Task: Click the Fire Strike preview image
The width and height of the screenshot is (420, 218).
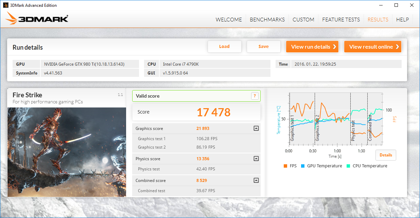Action: pyautogui.click(x=67, y=152)
